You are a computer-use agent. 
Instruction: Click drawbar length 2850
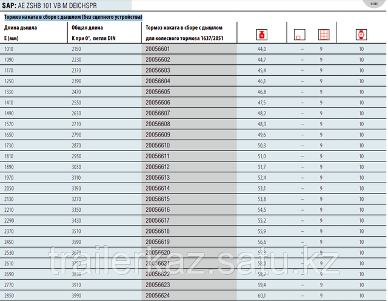9,296
